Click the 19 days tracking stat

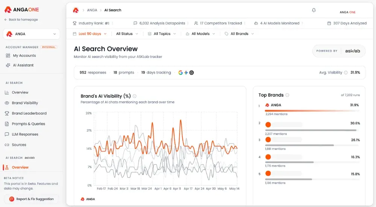point(156,73)
